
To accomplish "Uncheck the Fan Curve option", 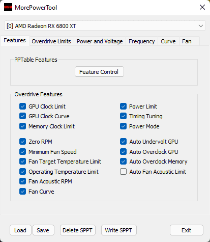I will click(x=22, y=192).
